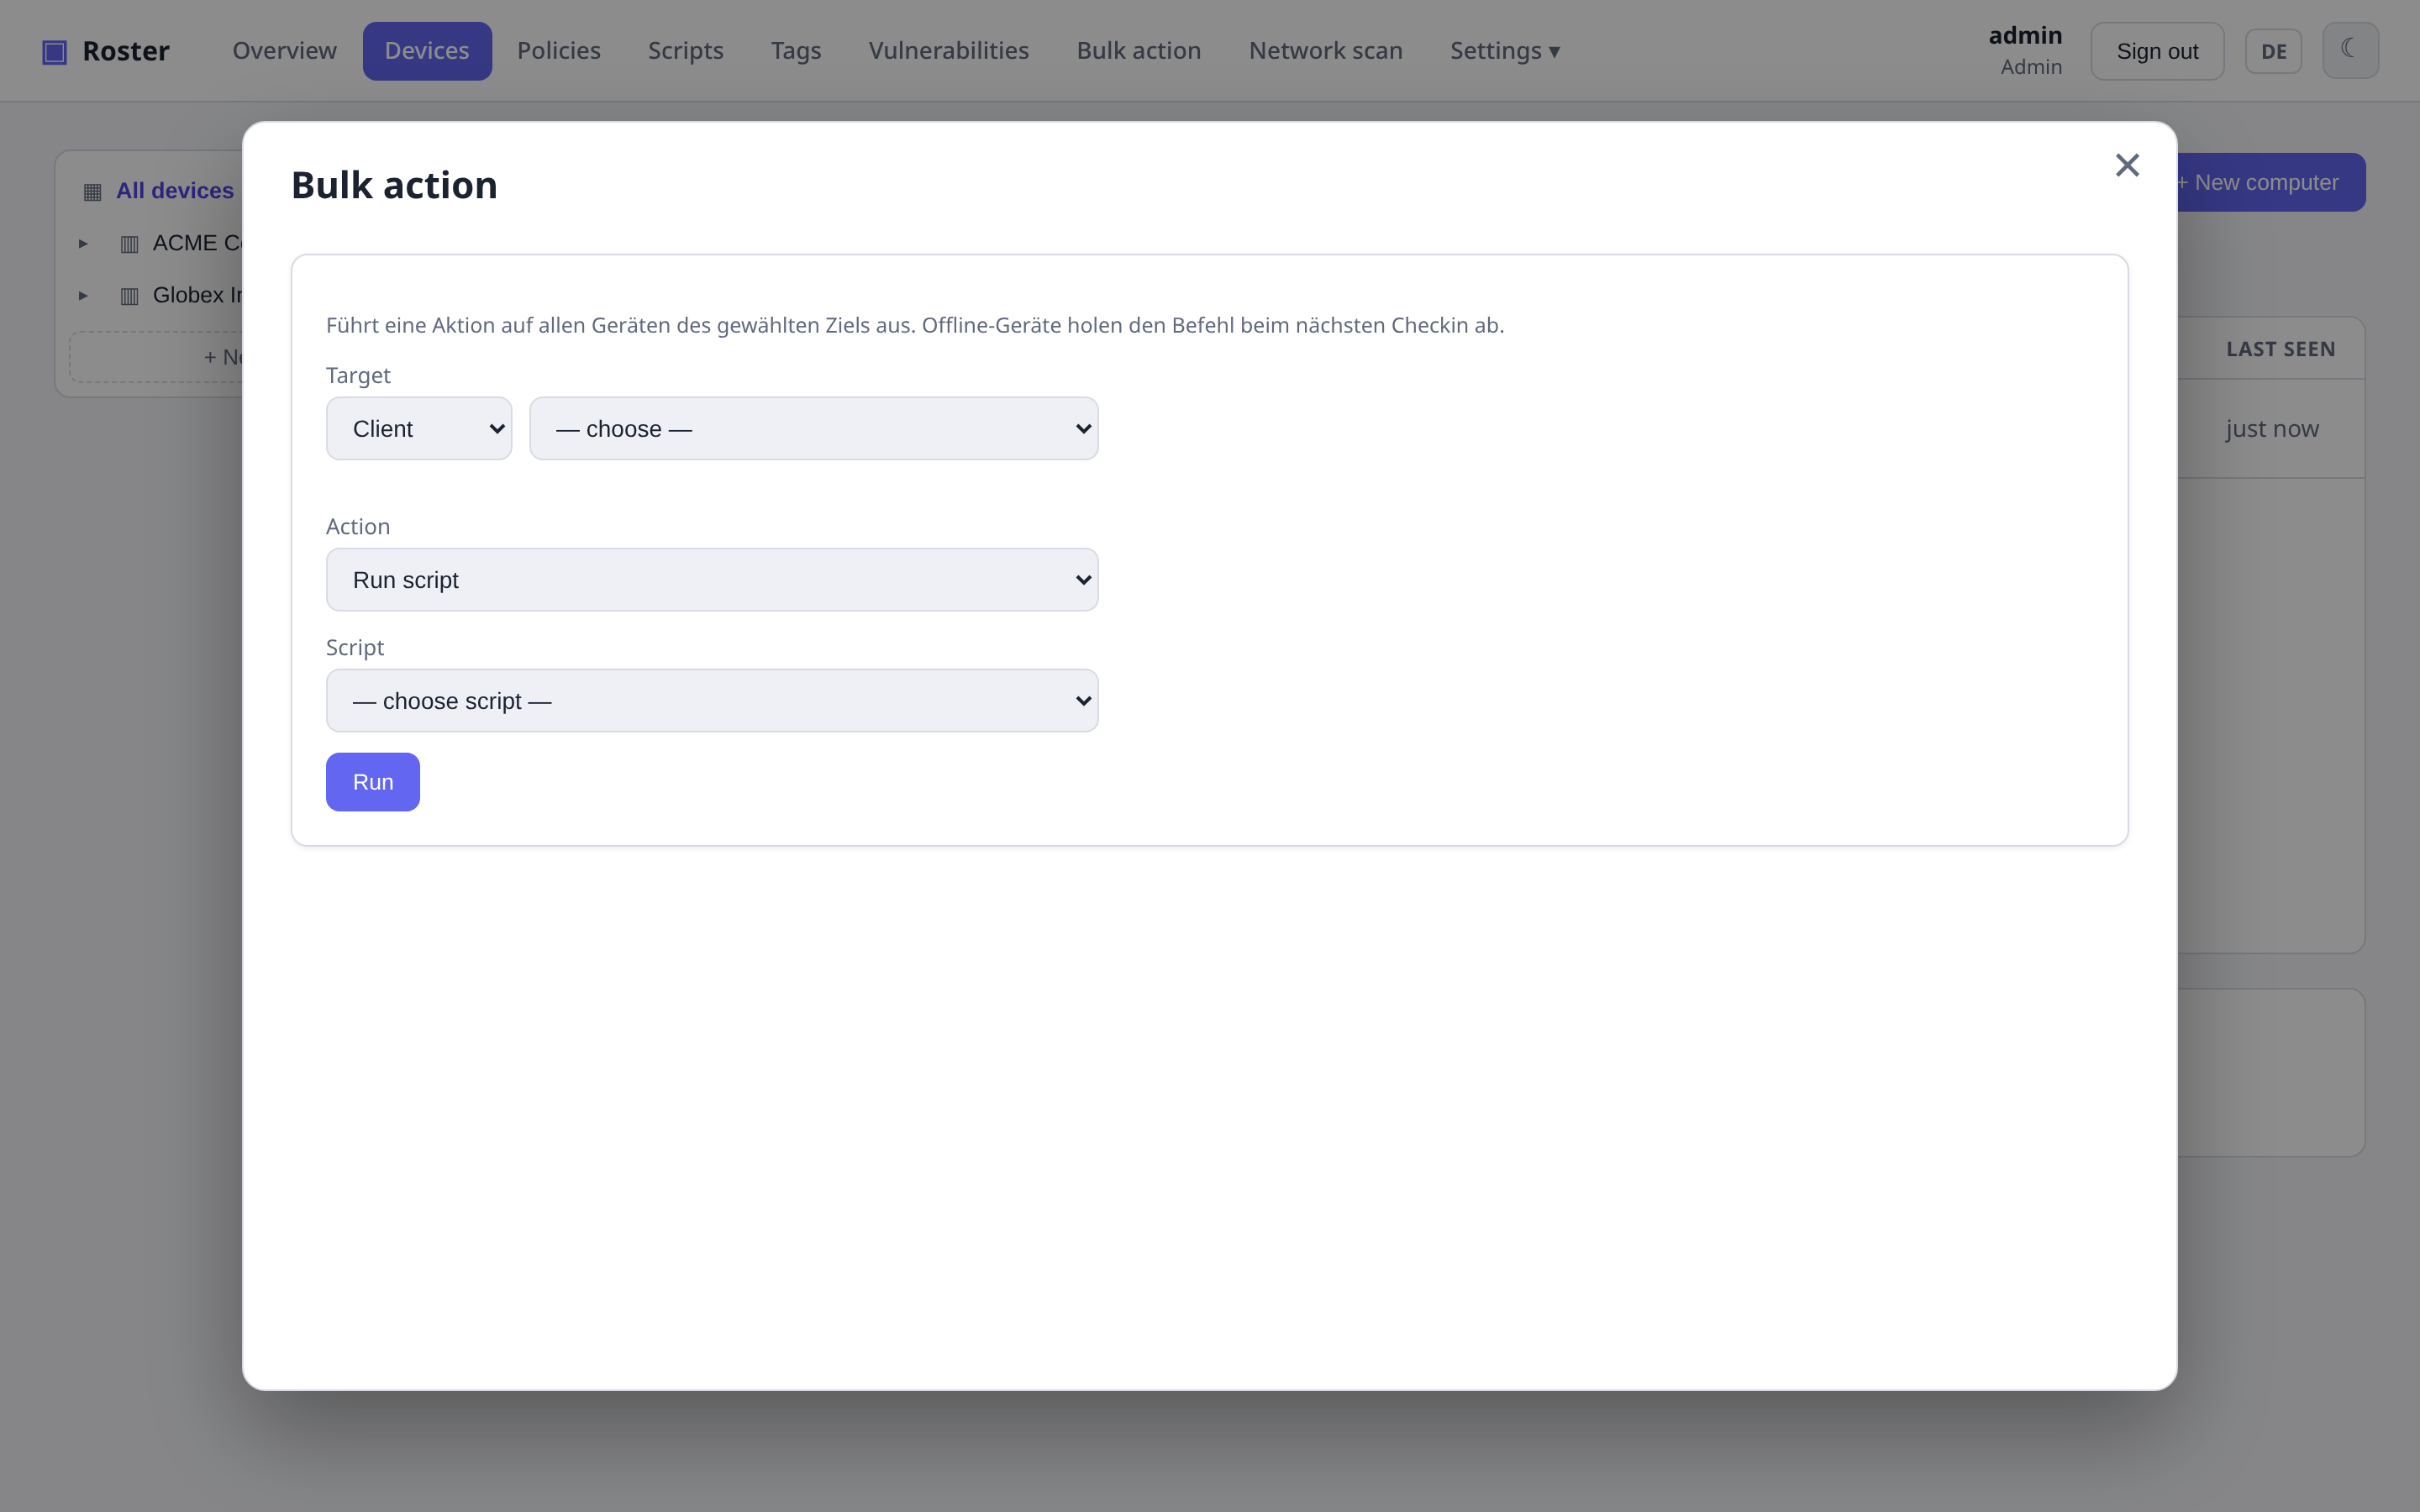2420x1512 pixels.
Task: Open the Network scan tab
Action: (x=1325, y=51)
